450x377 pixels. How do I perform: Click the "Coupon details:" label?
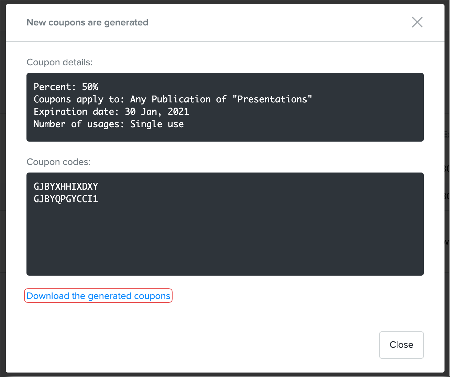59,62
